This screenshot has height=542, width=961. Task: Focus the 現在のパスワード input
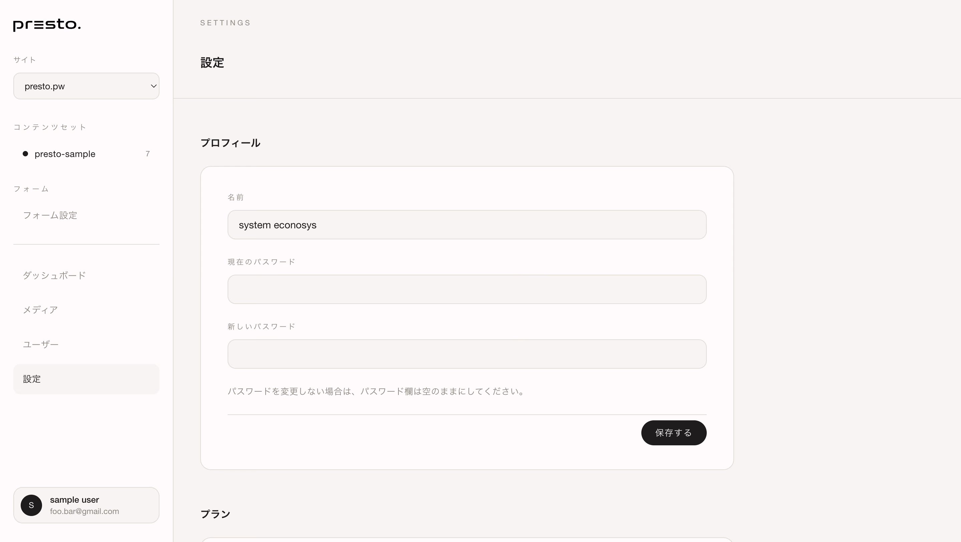click(x=467, y=289)
